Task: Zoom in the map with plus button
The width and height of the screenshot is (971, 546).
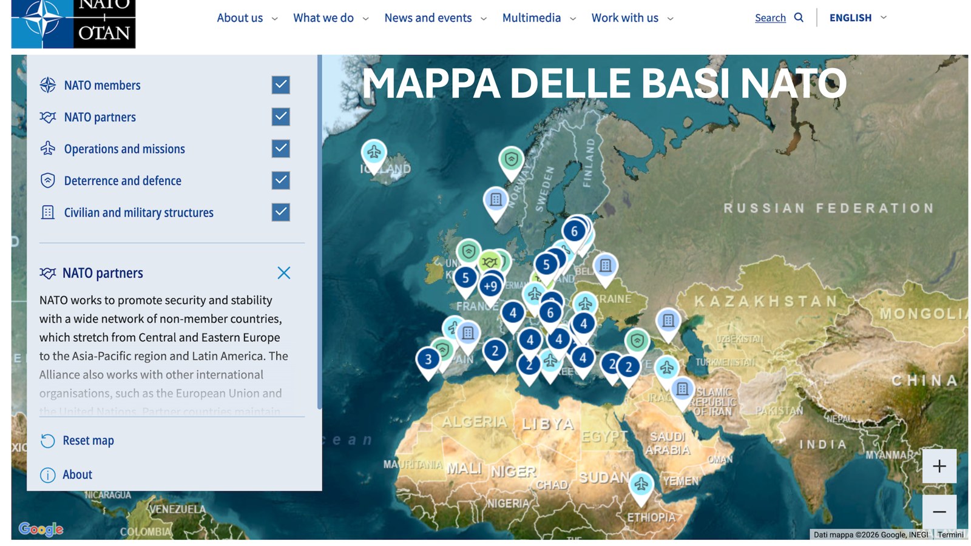Action: [939, 466]
